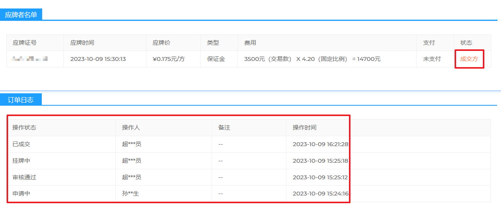Click the 操作人 column header
The width and height of the screenshot is (501, 209).
click(131, 128)
